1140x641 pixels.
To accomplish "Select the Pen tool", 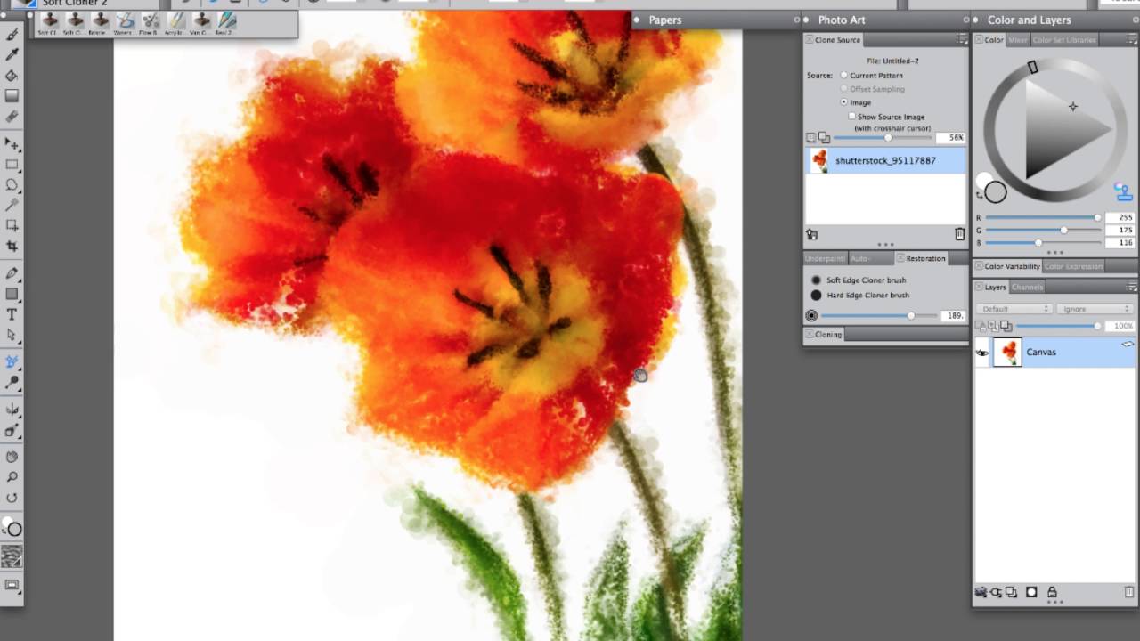I will pos(12,273).
